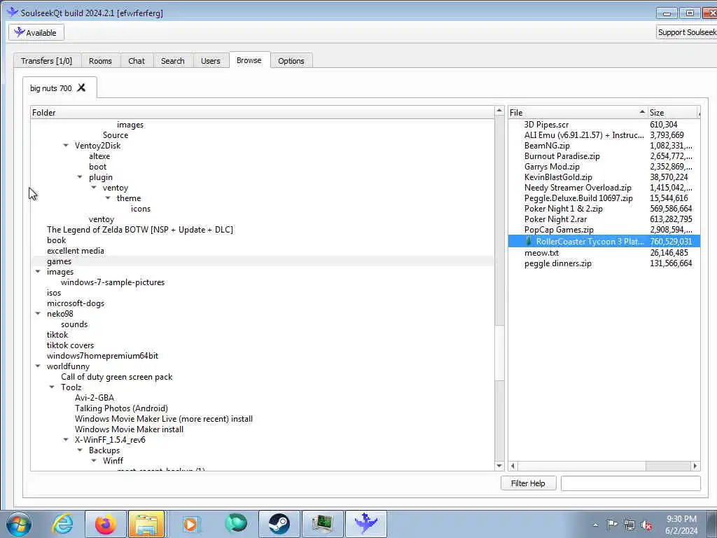Viewport: 717px width, 538px height.
Task: Show hidden tray icons arrow
Action: 595,525
